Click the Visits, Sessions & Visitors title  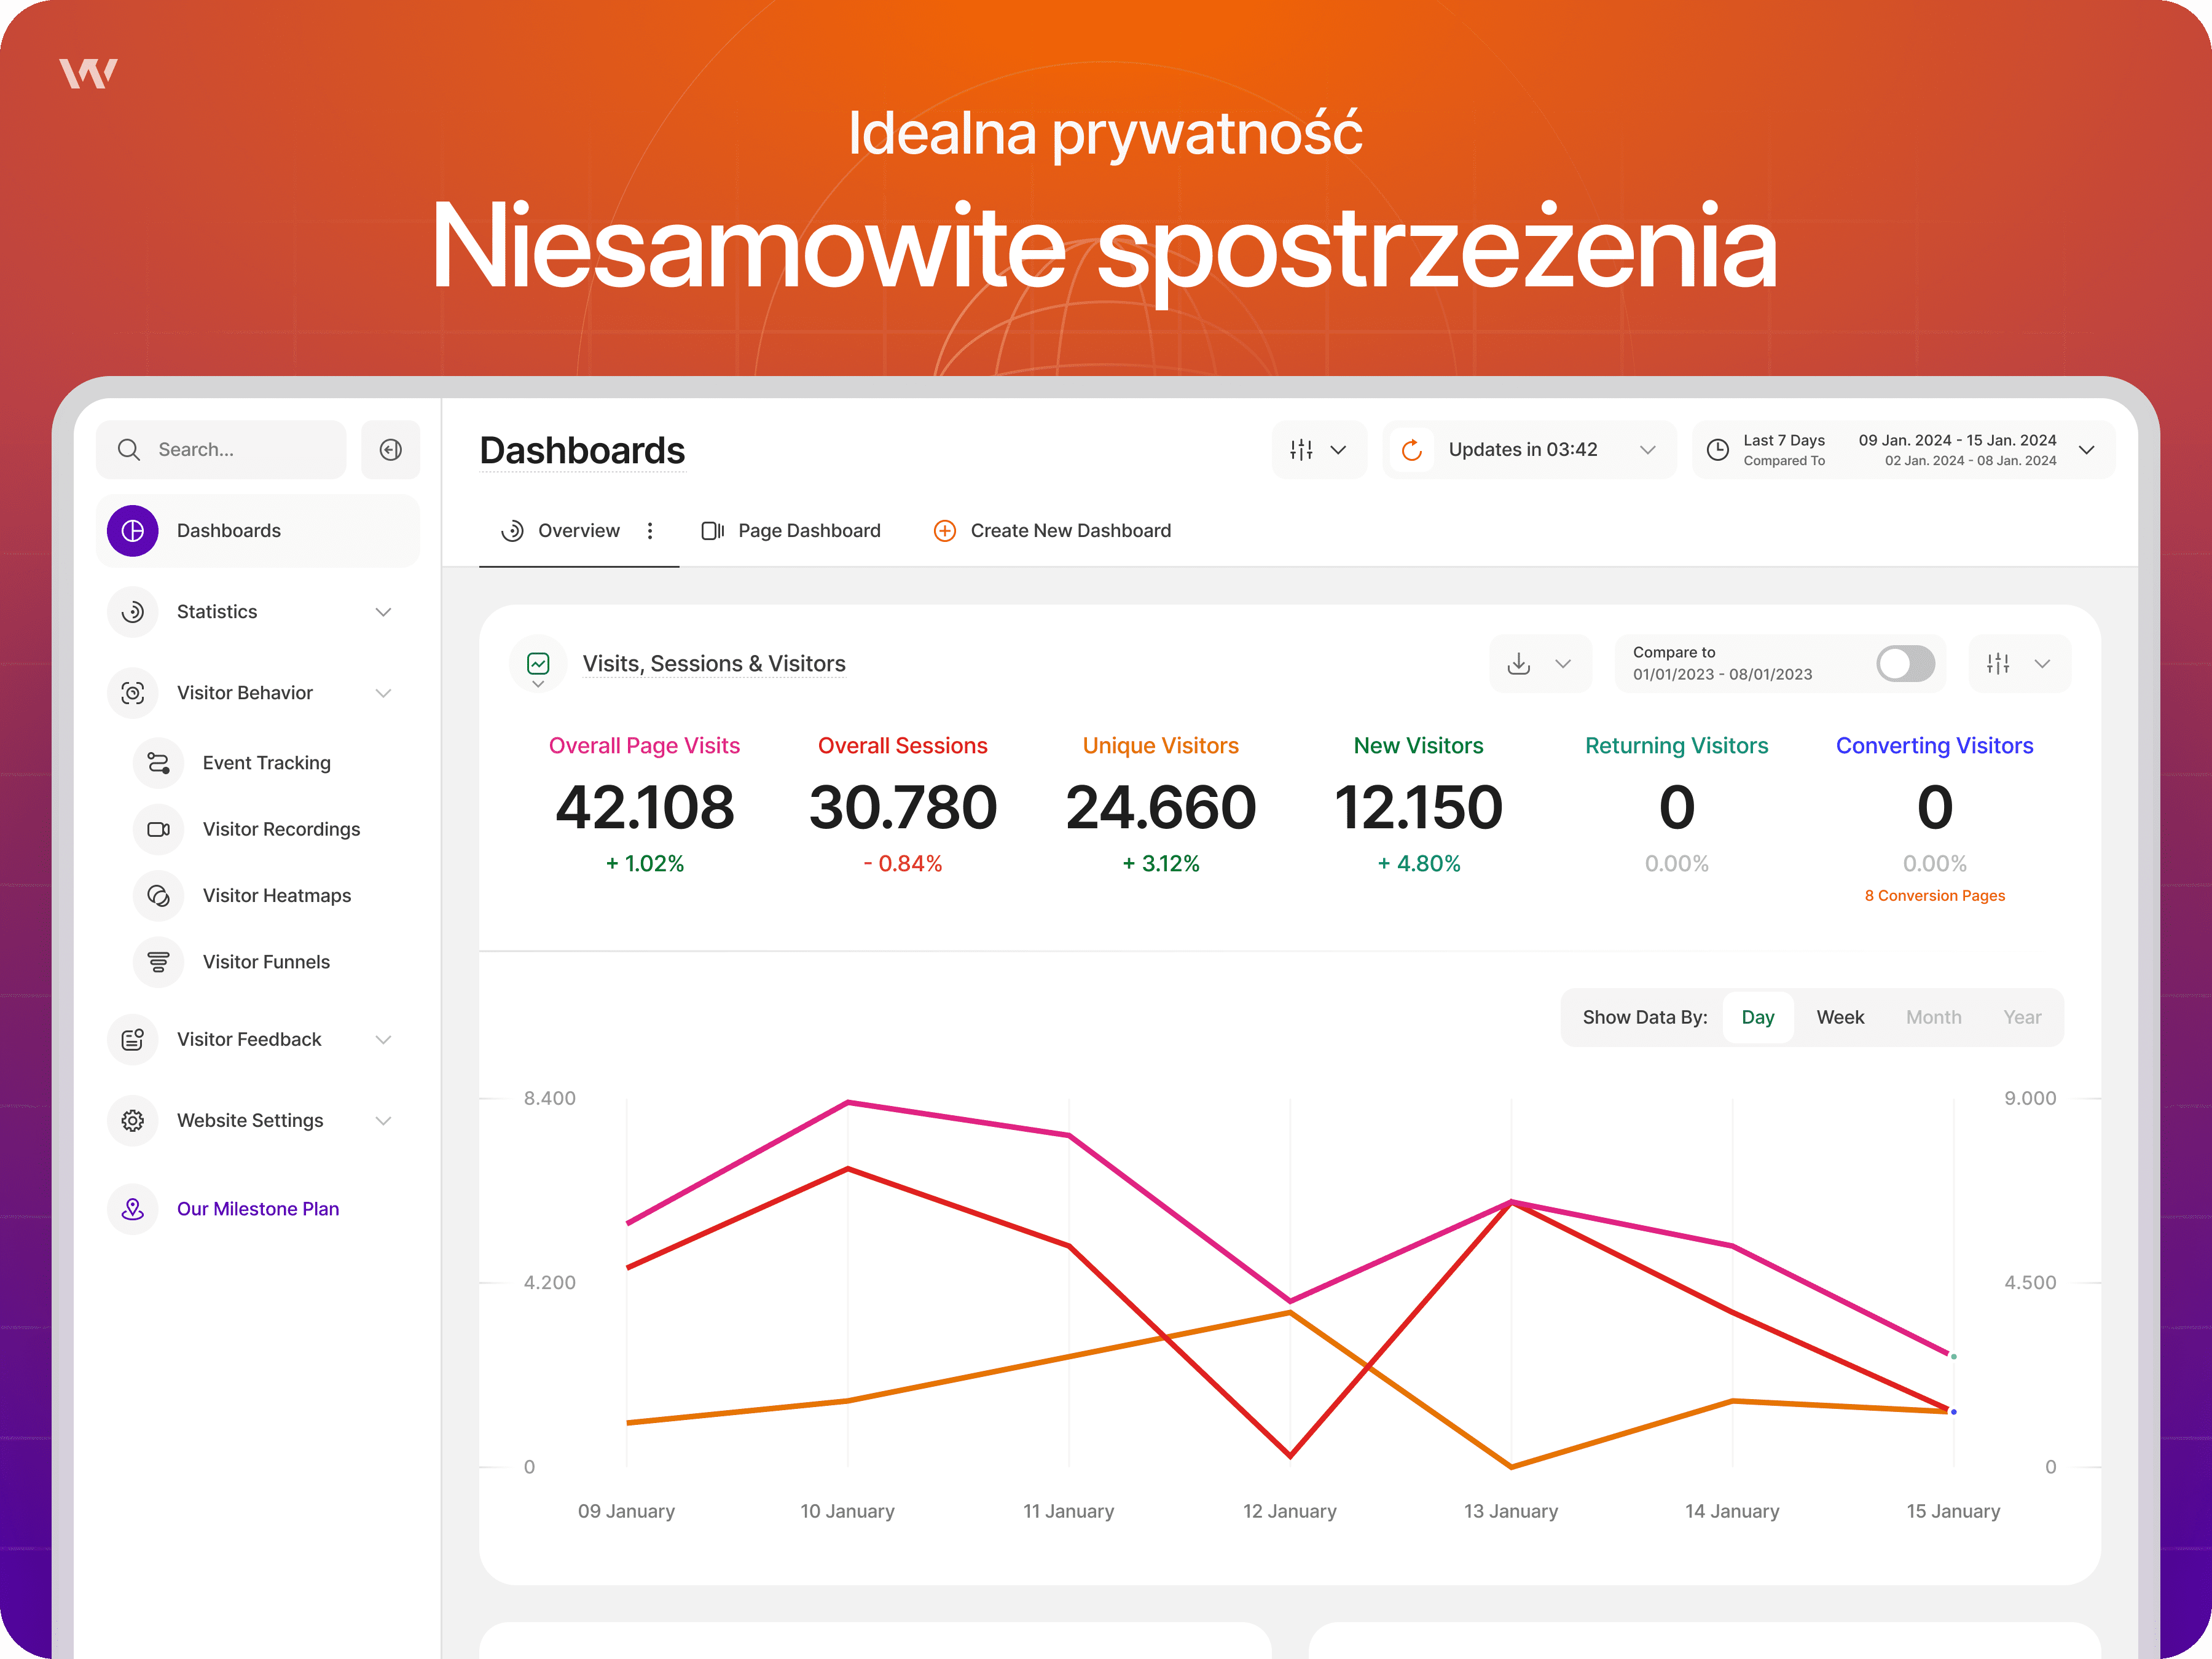tap(714, 663)
